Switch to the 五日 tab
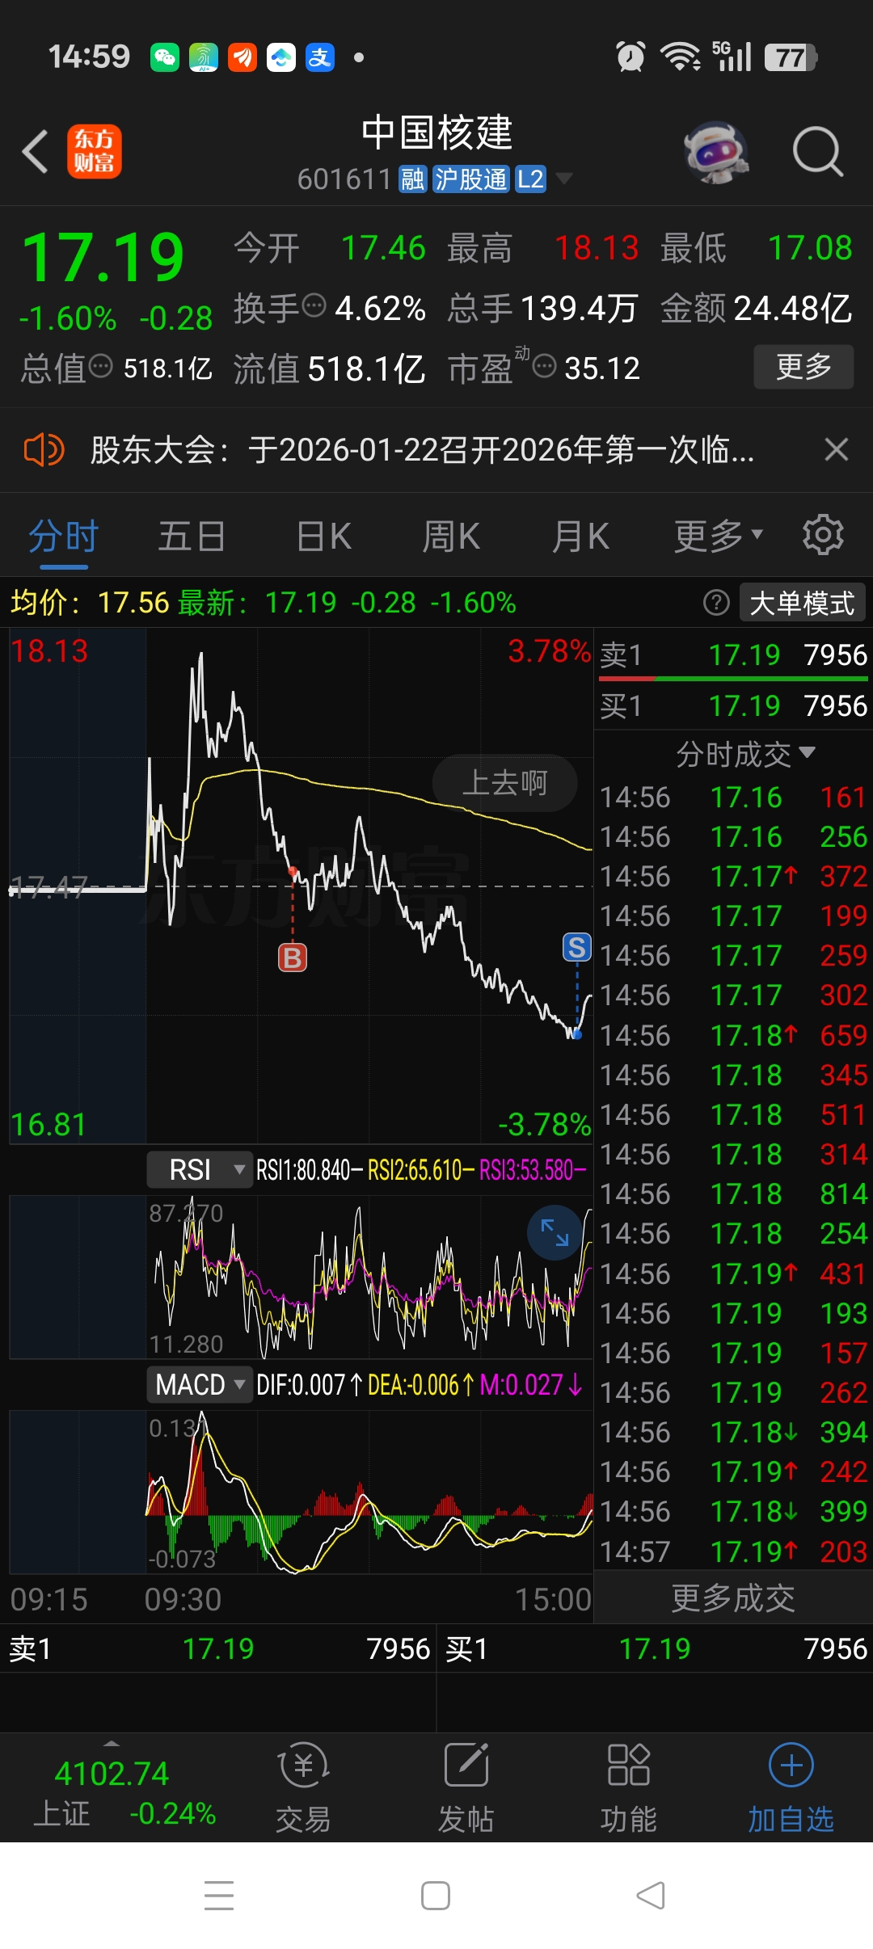The image size is (873, 1949). point(192,536)
